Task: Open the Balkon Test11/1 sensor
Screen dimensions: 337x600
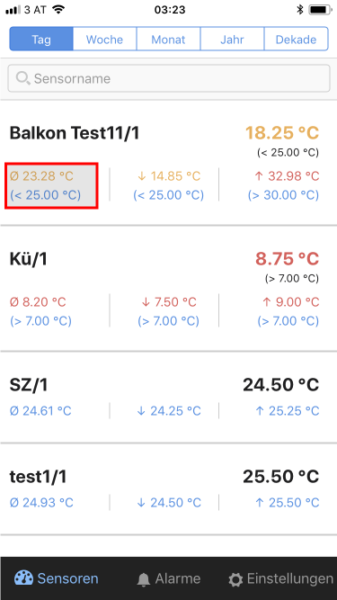Action: click(x=169, y=163)
